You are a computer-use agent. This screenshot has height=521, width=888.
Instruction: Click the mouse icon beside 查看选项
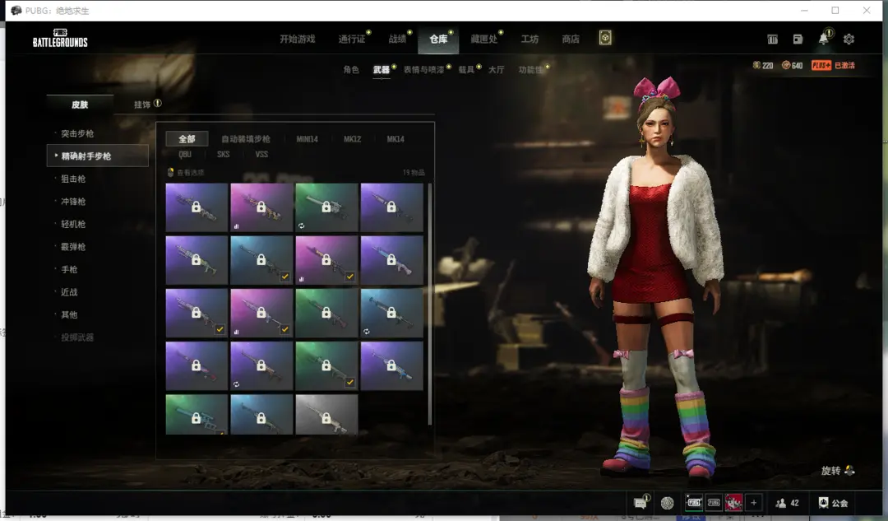point(170,172)
